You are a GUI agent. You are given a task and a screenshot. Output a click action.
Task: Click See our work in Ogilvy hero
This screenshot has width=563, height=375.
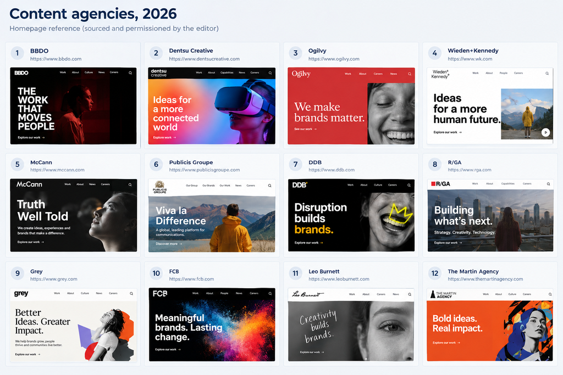tap(306, 129)
